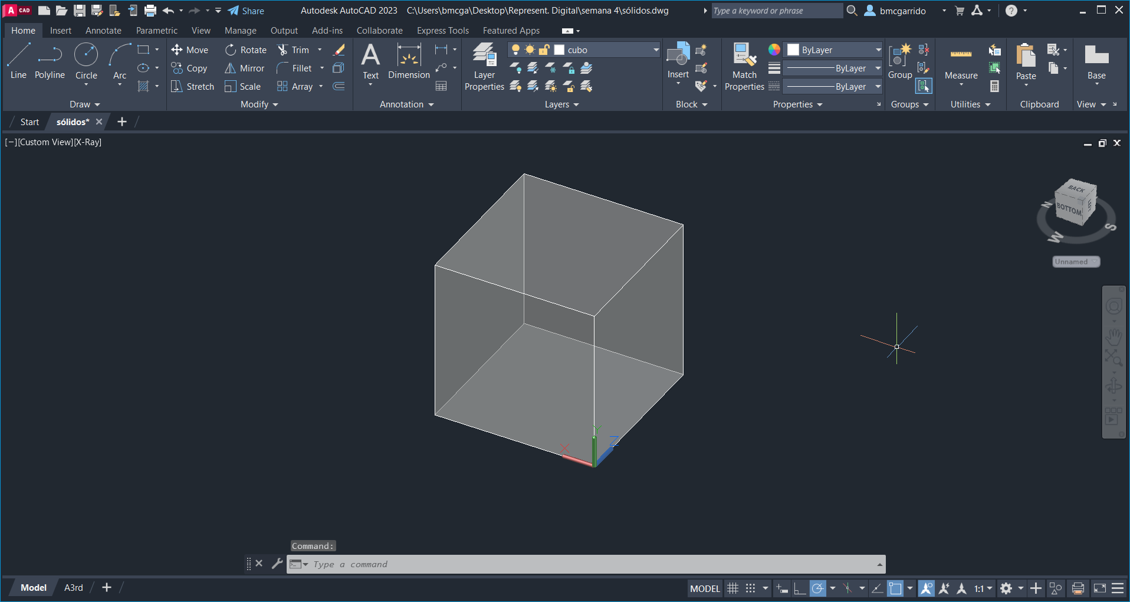The height and width of the screenshot is (602, 1130).
Task: Switch to the Annotate ribbon tab
Action: pos(103,31)
